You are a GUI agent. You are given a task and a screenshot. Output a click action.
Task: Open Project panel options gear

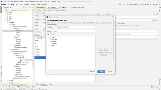click(29, 7)
